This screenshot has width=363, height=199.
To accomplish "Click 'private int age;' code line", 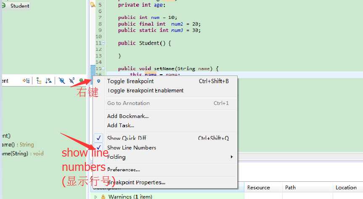I will [142, 5].
